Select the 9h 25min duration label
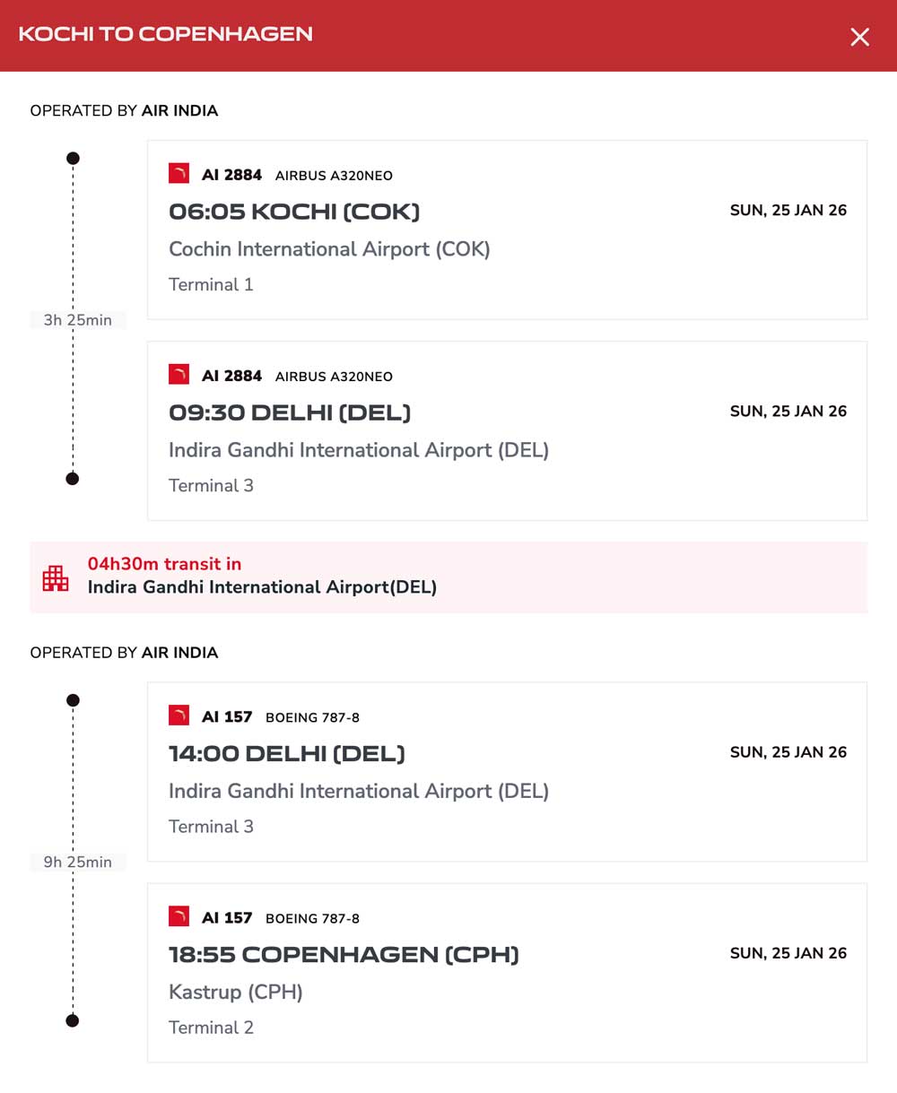Viewport: 897px width, 1093px height. [78, 862]
